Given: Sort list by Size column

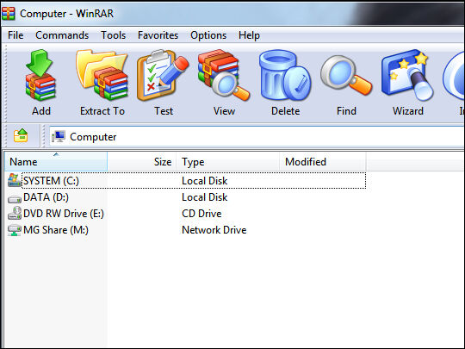Looking at the screenshot, I should point(142,161).
